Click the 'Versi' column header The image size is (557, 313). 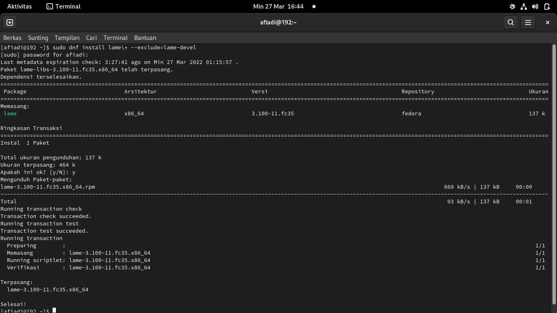pyautogui.click(x=260, y=91)
